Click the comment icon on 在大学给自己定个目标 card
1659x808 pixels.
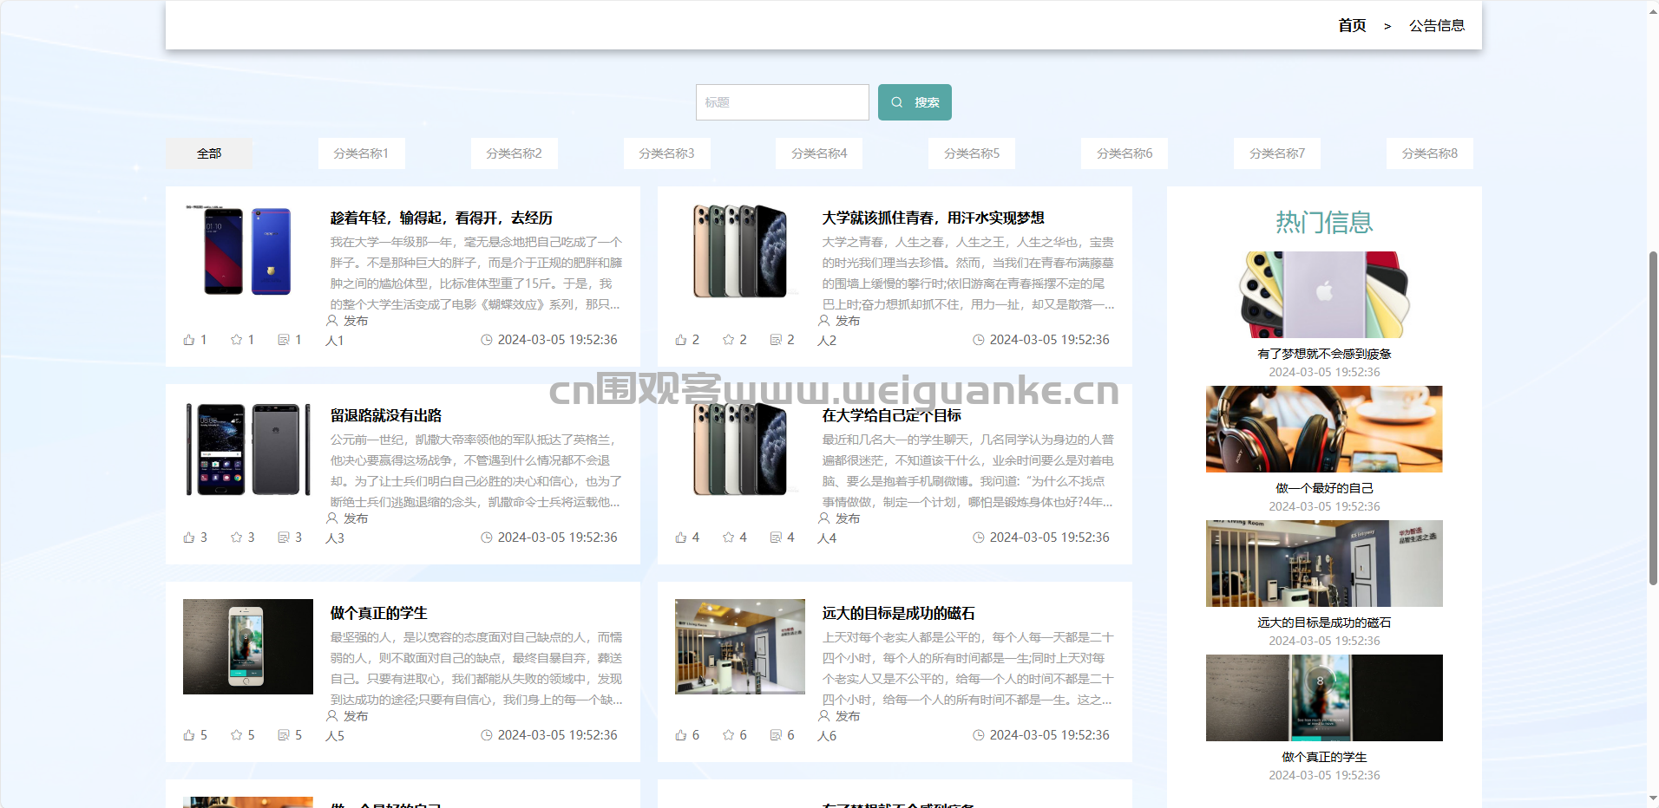[776, 538]
